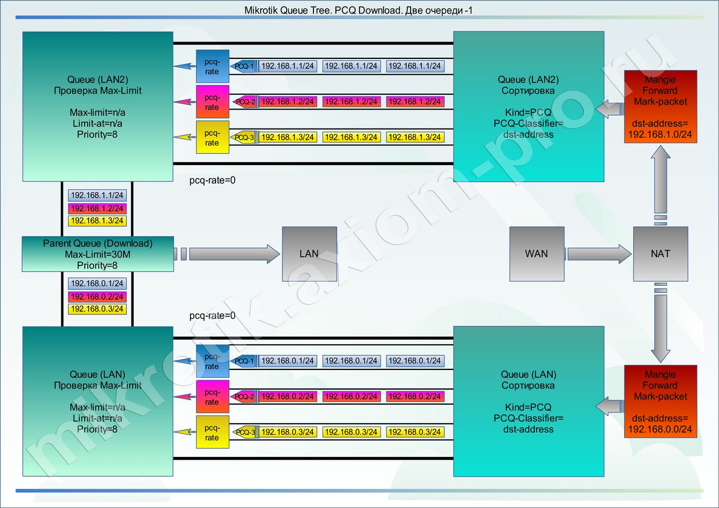This screenshot has width=719, height=508.
Task: Click the PCQ-1 label in the LAN2 row
Action: 244,66
